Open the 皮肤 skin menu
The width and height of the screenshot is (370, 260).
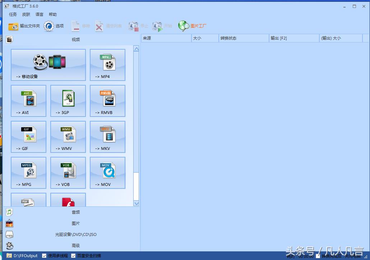(26, 14)
